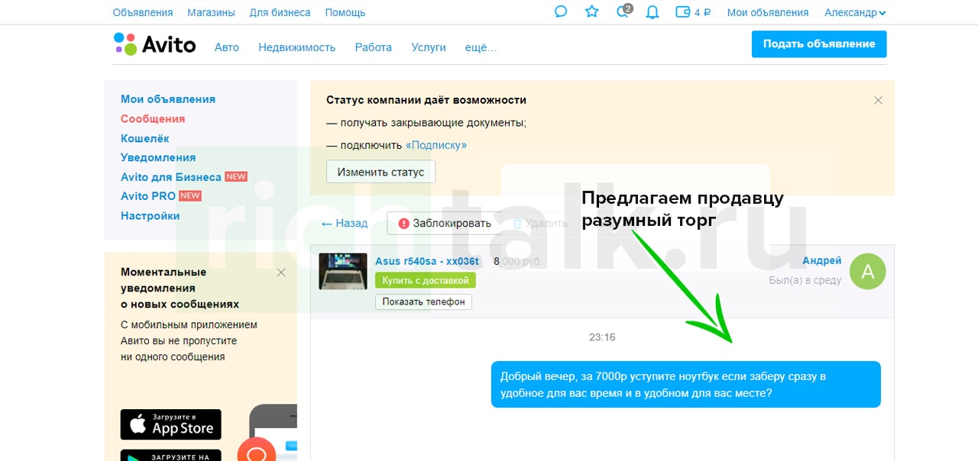Viewport: 978px width, 461px height.
Task: Click the 8 000 руб. price
Action: point(518,261)
